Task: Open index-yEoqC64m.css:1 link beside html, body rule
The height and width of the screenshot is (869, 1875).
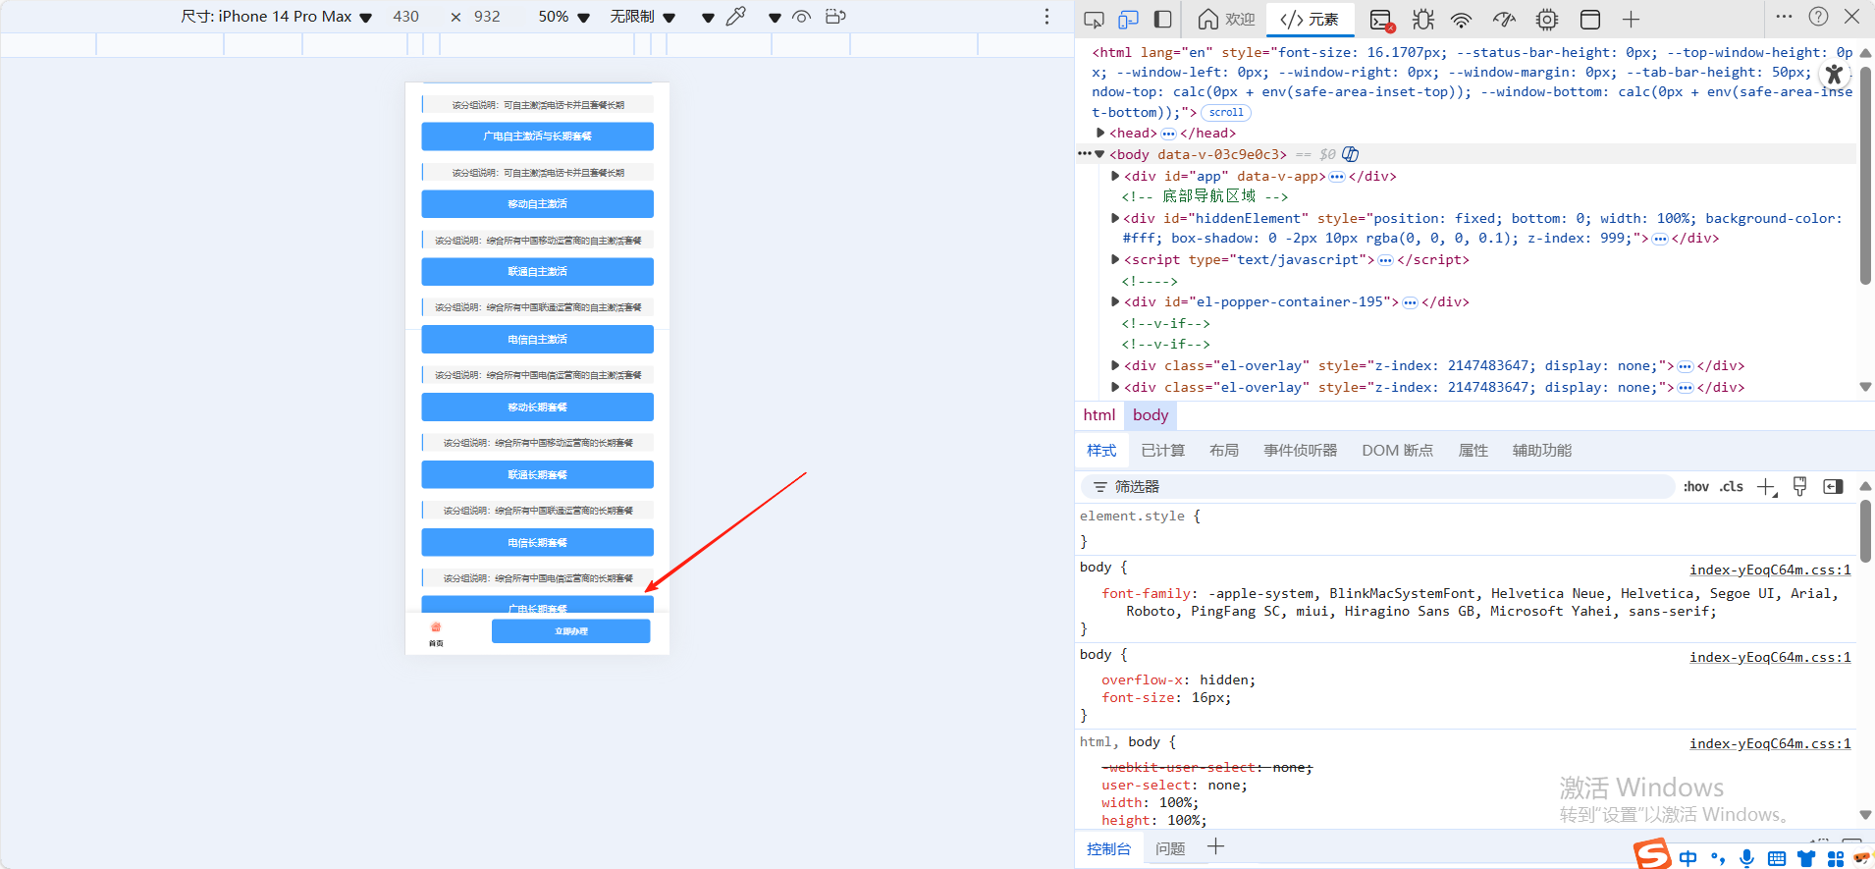Action: tap(1770, 744)
